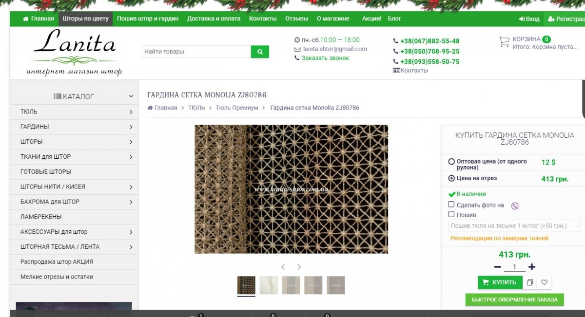
Task: Open the shopping cart icon
Action: point(504,42)
